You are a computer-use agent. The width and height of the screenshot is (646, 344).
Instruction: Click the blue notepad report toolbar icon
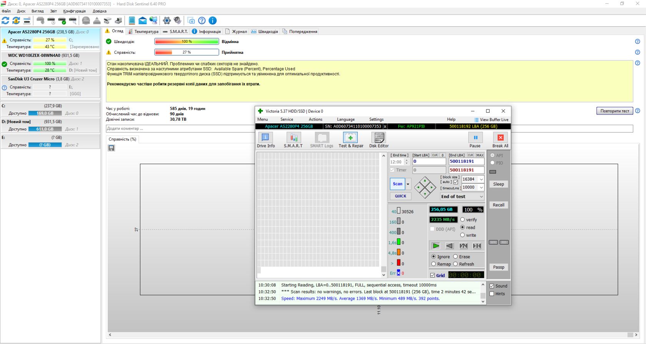(x=132, y=20)
